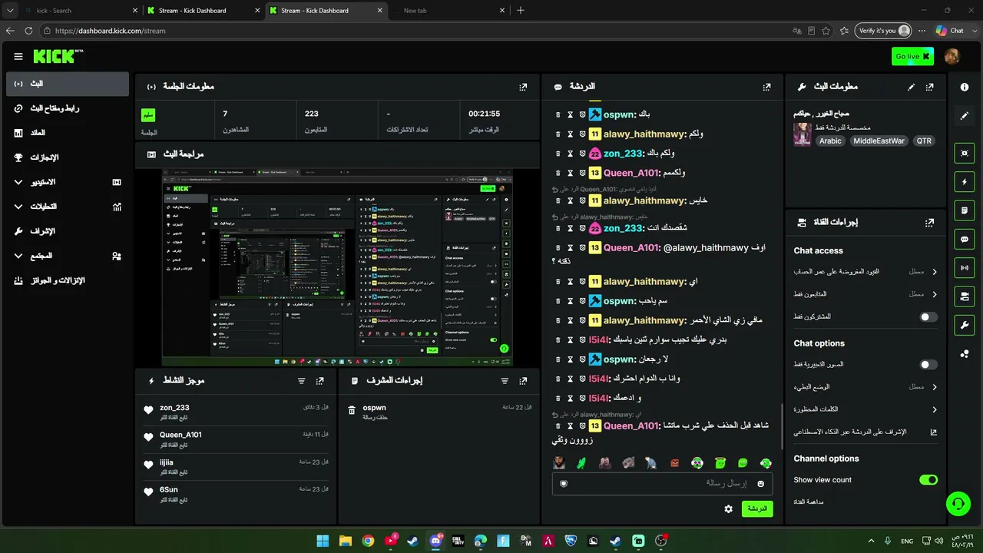Click the message input field
983x553 pixels.
pyautogui.click(x=662, y=483)
